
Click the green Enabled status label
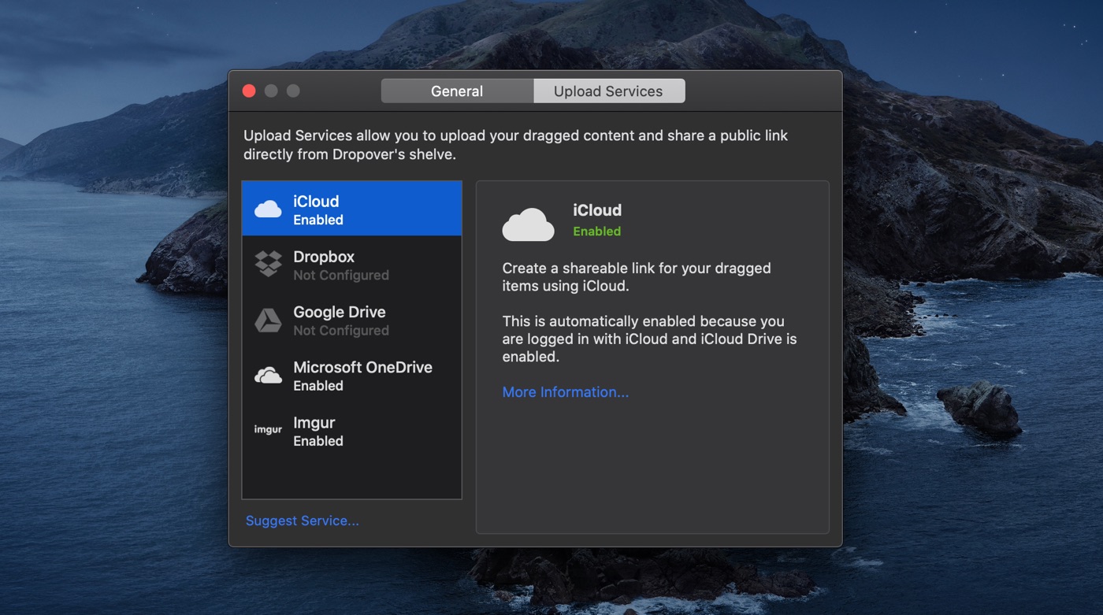[596, 232]
